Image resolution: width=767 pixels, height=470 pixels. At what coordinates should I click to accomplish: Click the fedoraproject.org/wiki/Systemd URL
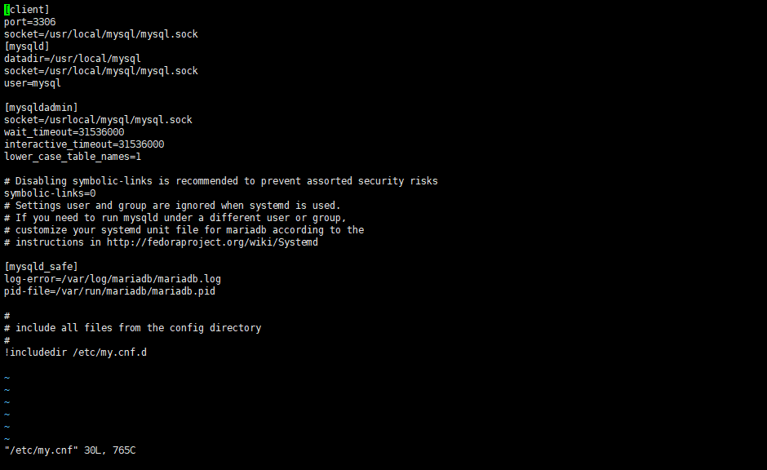(212, 242)
